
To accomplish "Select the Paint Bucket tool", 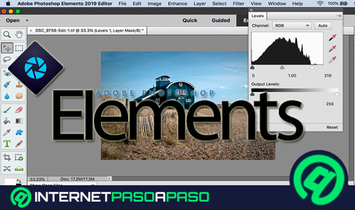I will click(7, 121).
